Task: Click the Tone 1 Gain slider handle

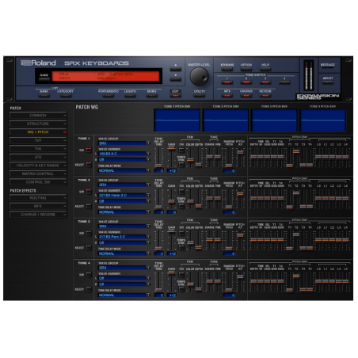Action: (x=171, y=149)
